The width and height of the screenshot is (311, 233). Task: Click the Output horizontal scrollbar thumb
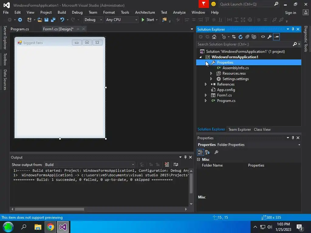pos(50,209)
